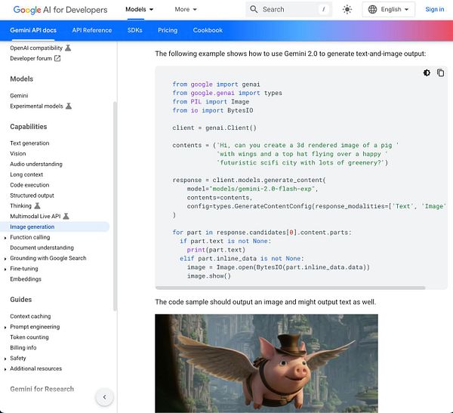
Task: Open the Code execution page
Action: (29, 185)
